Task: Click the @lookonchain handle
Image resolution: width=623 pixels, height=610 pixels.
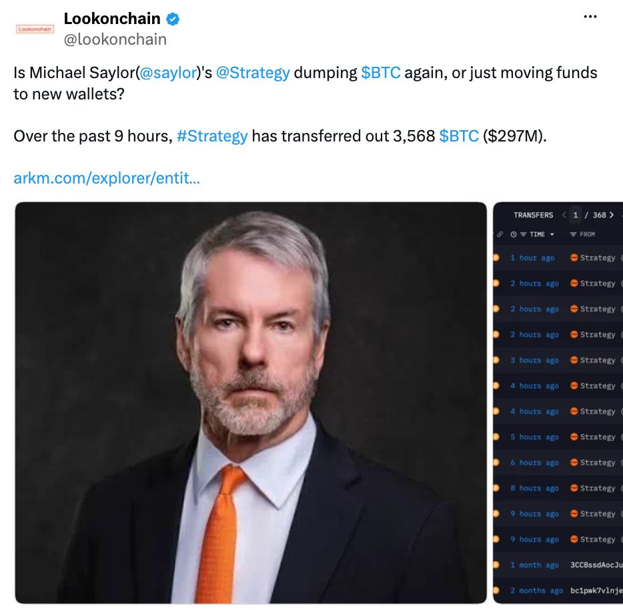Action: (115, 39)
